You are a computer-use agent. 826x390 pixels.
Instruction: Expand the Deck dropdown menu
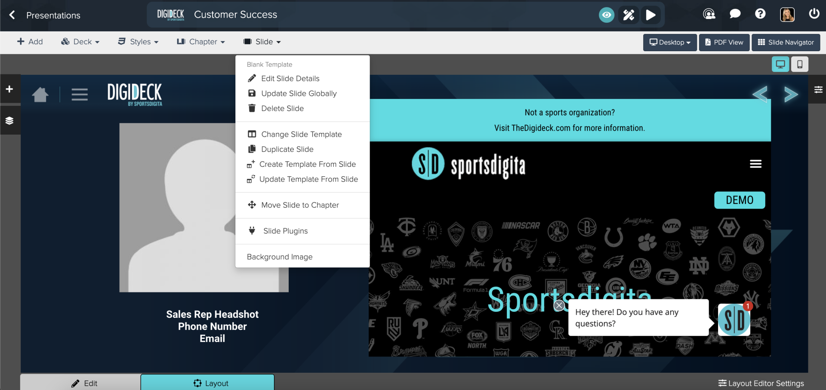click(80, 42)
